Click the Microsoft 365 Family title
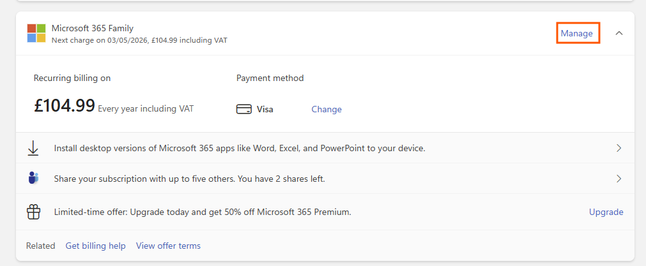Image resolution: width=646 pixels, height=266 pixels. pyautogui.click(x=93, y=28)
